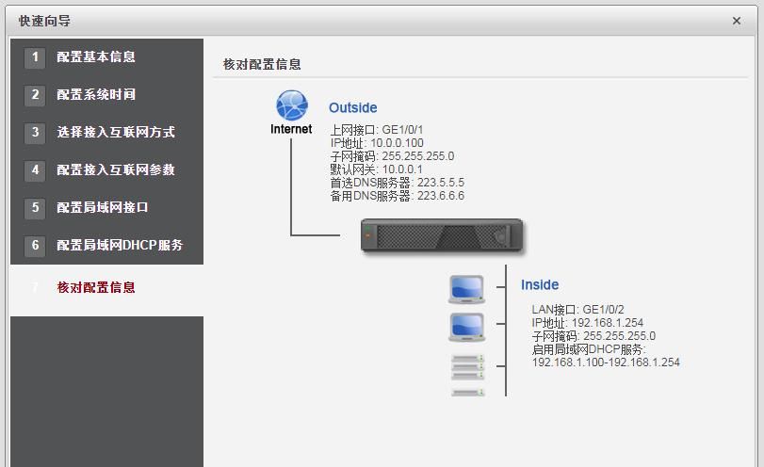Click the Outside 子网掩码: 255.255.255.0 line
Image resolution: width=764 pixels, height=467 pixels.
392,156
